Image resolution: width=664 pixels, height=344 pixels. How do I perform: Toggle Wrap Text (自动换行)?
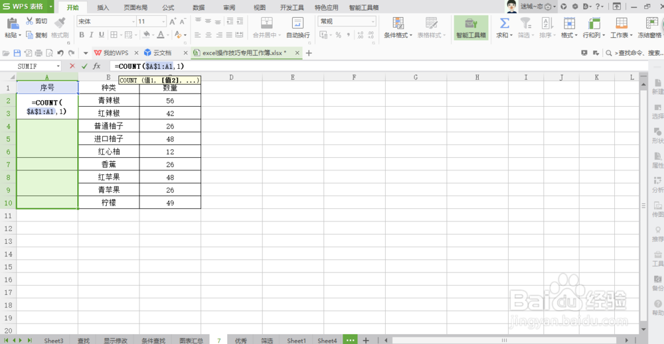[x=297, y=28]
